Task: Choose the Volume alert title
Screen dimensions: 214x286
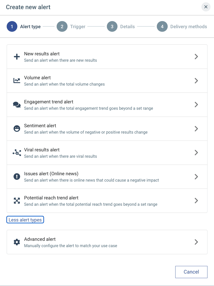Action: coord(38,78)
